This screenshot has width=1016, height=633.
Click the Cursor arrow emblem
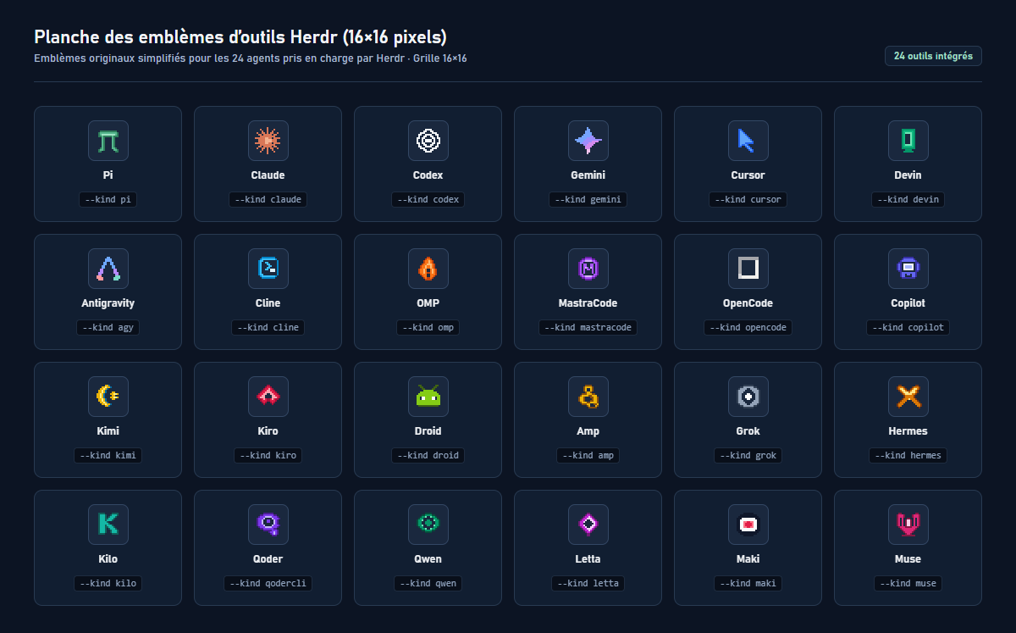[x=748, y=141]
